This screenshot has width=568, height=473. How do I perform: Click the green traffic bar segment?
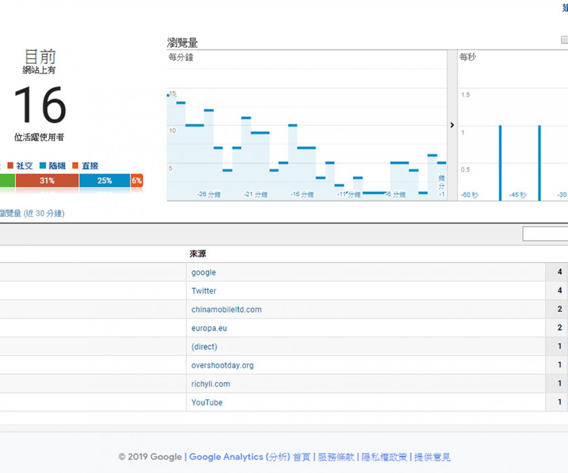point(7,180)
